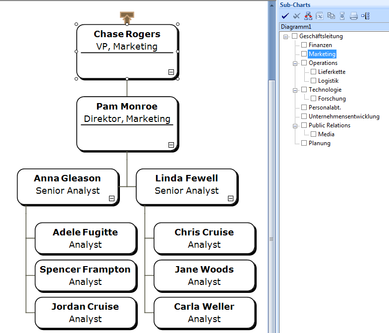Select the Linda Fewell org box
The image size is (389, 333).
click(x=186, y=184)
